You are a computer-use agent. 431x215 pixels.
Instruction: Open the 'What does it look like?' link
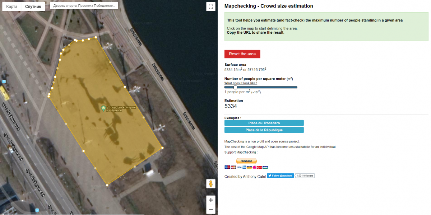[241, 83]
